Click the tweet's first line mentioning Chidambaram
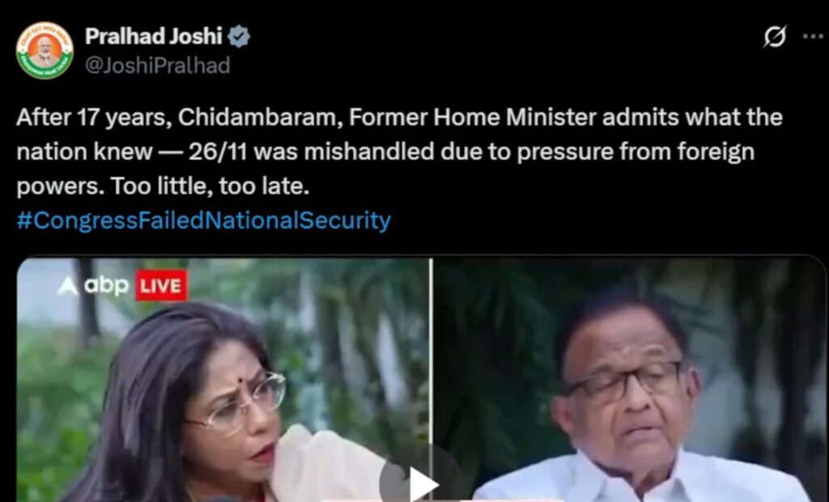Viewport: 829px width, 502px height. [x=399, y=117]
